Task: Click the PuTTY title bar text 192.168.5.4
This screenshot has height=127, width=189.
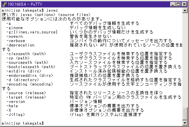Action: (x=17, y=4)
